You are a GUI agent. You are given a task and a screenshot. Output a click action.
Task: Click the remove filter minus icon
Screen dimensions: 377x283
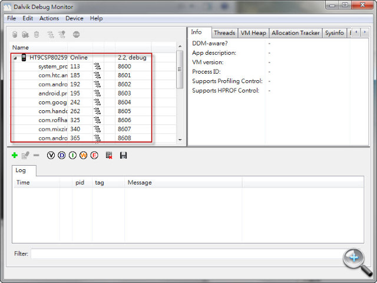pos(37,155)
